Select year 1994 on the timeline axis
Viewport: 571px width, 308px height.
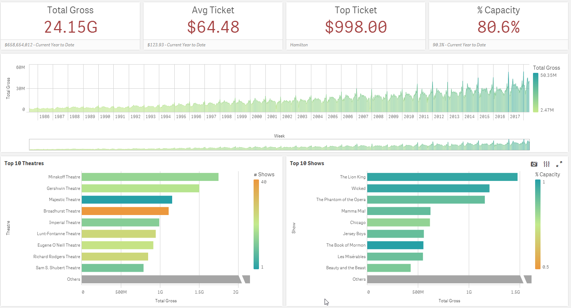[166, 117]
